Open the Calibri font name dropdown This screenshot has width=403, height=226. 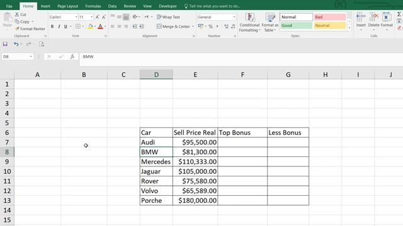76,17
